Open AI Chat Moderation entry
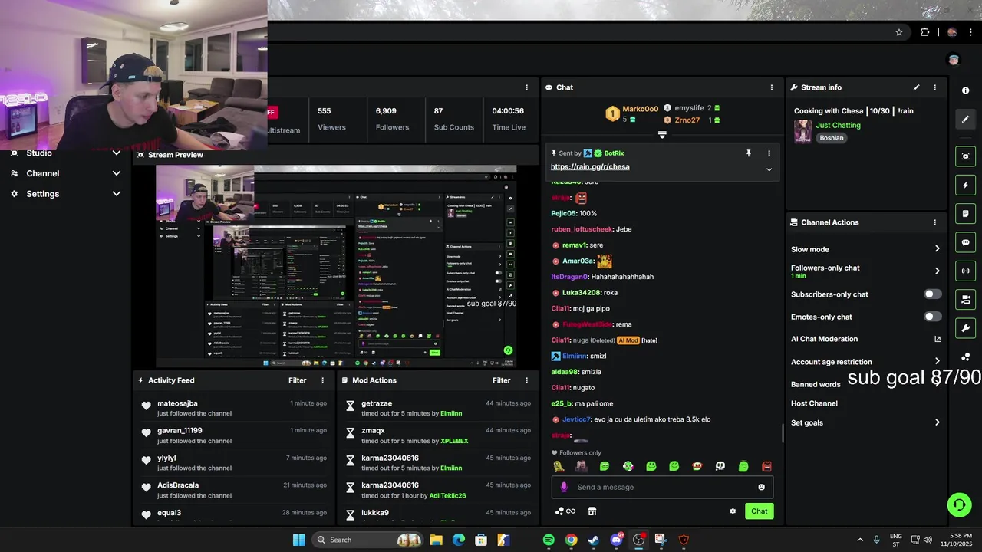 coord(824,339)
